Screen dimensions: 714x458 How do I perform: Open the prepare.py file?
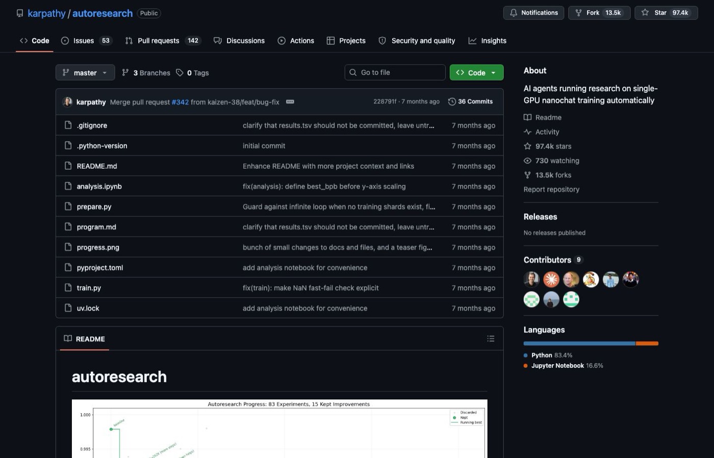94,207
